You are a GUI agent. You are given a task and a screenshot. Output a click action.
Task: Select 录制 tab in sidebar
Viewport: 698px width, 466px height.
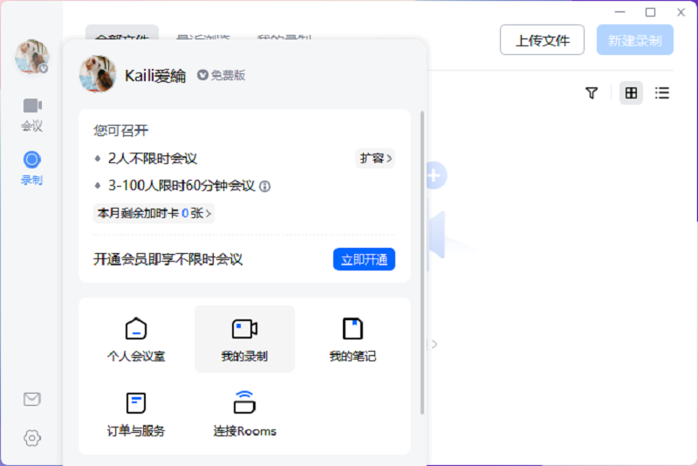pyautogui.click(x=32, y=168)
